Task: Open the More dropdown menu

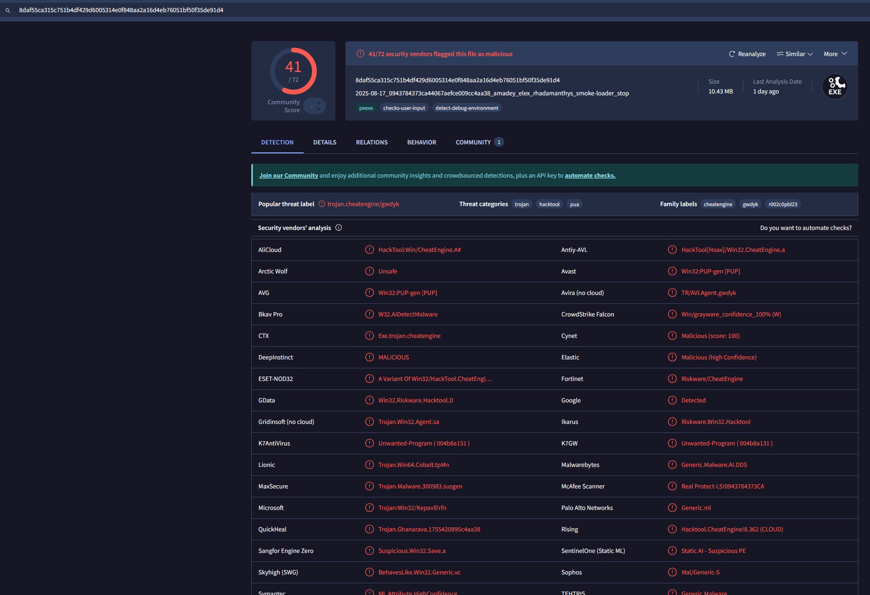Action: click(835, 54)
